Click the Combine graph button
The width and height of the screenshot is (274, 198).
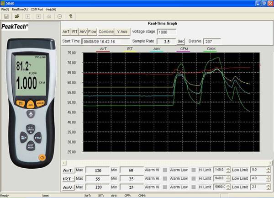coord(105,32)
